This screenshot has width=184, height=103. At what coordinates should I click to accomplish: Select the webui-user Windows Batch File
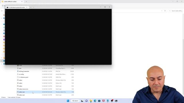pos(45,92)
